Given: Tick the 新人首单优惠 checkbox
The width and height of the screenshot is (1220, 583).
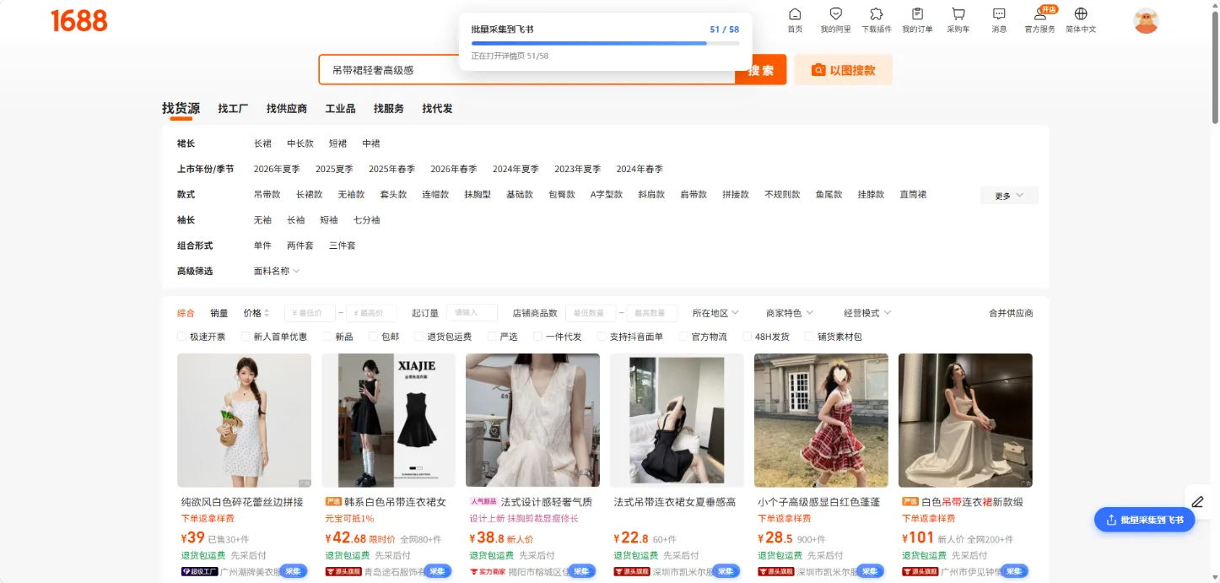Looking at the screenshot, I should (246, 337).
